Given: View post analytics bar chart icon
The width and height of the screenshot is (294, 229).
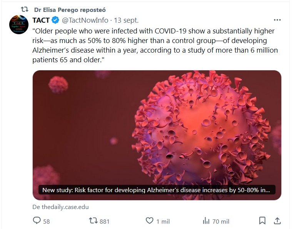Looking at the screenshot, I should pos(206,221).
